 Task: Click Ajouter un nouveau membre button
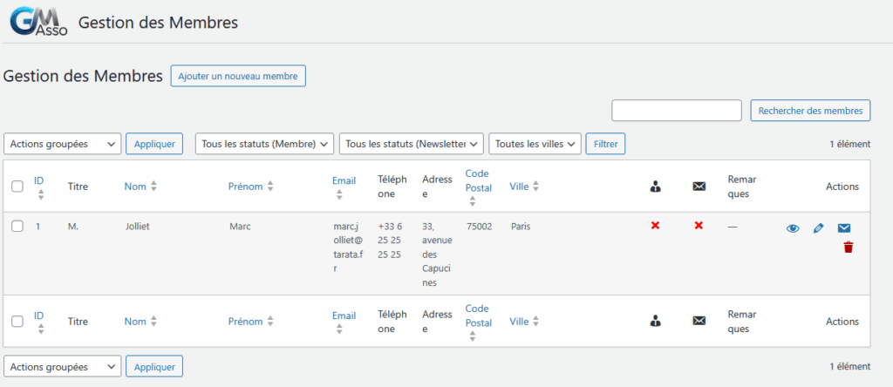pyautogui.click(x=238, y=76)
